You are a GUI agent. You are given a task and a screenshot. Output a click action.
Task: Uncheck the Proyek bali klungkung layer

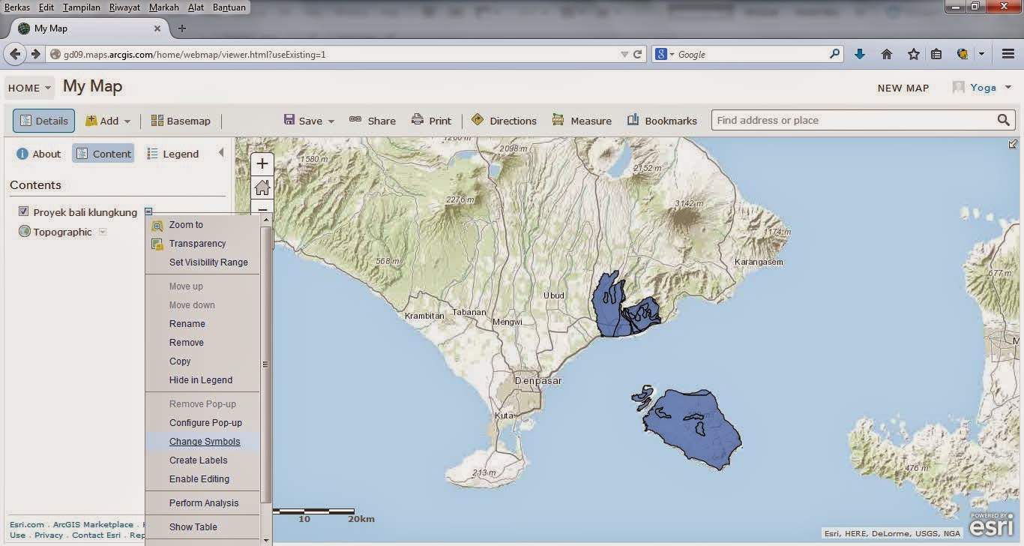pos(23,211)
